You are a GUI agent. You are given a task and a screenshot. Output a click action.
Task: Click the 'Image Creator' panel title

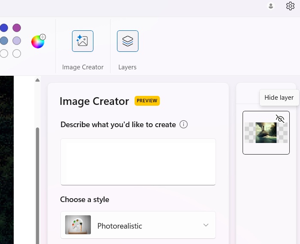[94, 101]
